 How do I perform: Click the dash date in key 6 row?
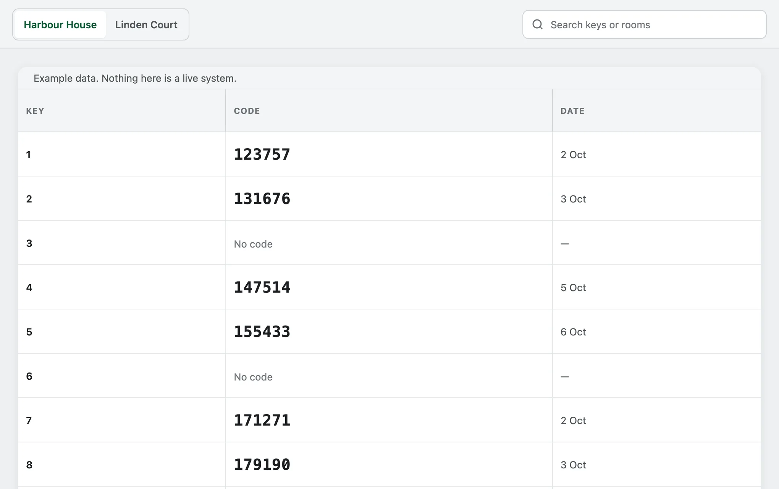(x=565, y=376)
